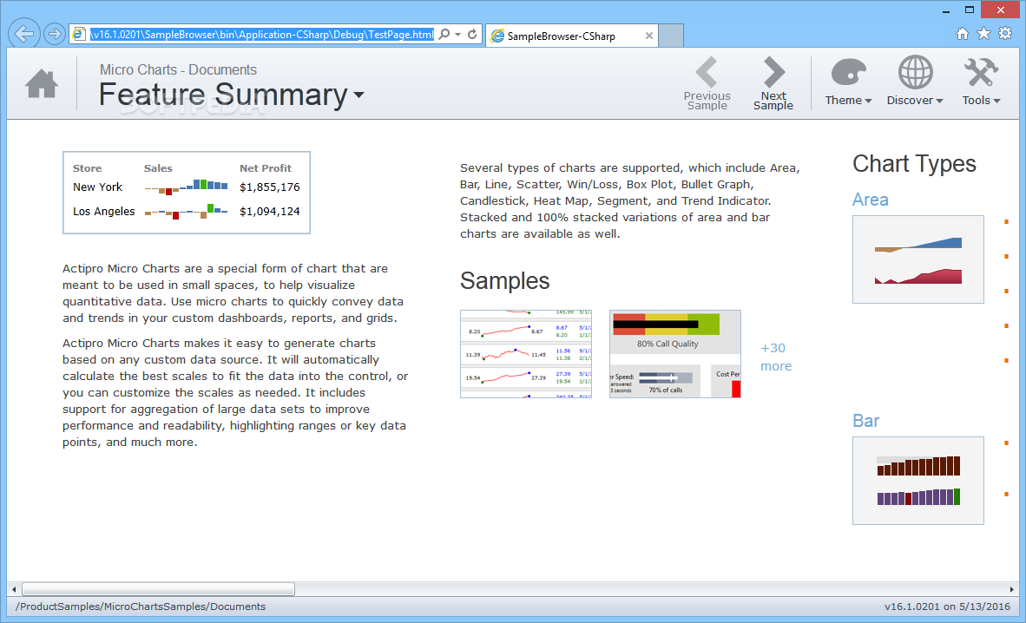Click the browser back button
This screenshot has height=623, width=1026.
coord(24,33)
